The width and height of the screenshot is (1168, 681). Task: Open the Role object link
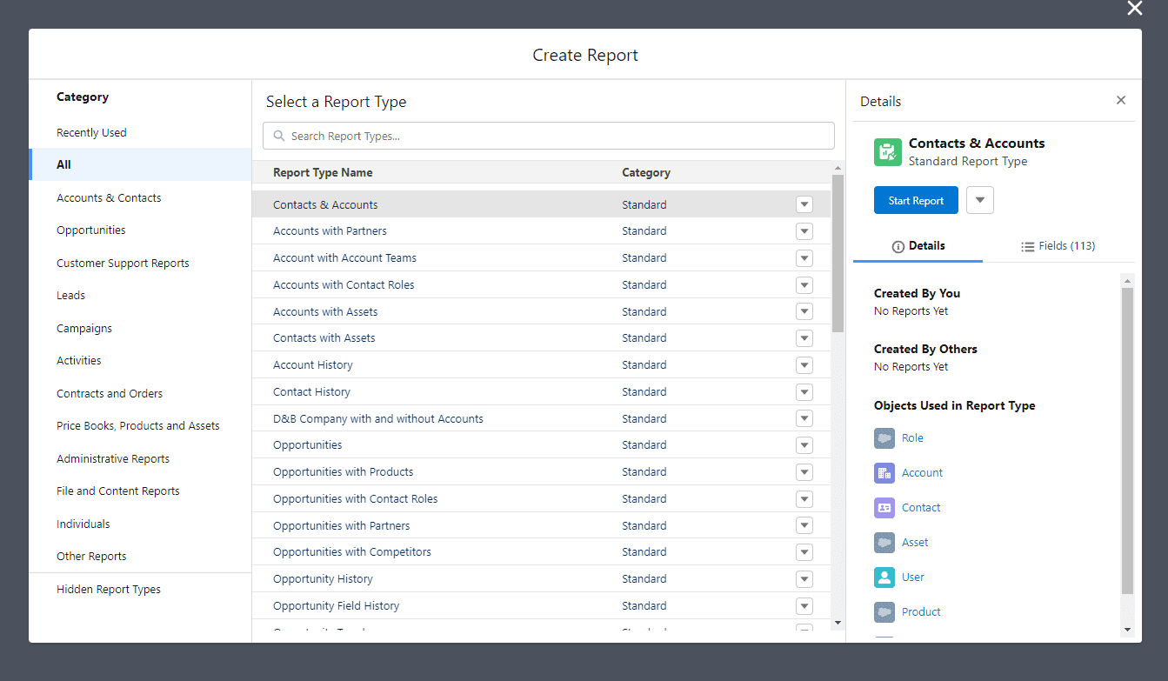tap(912, 438)
